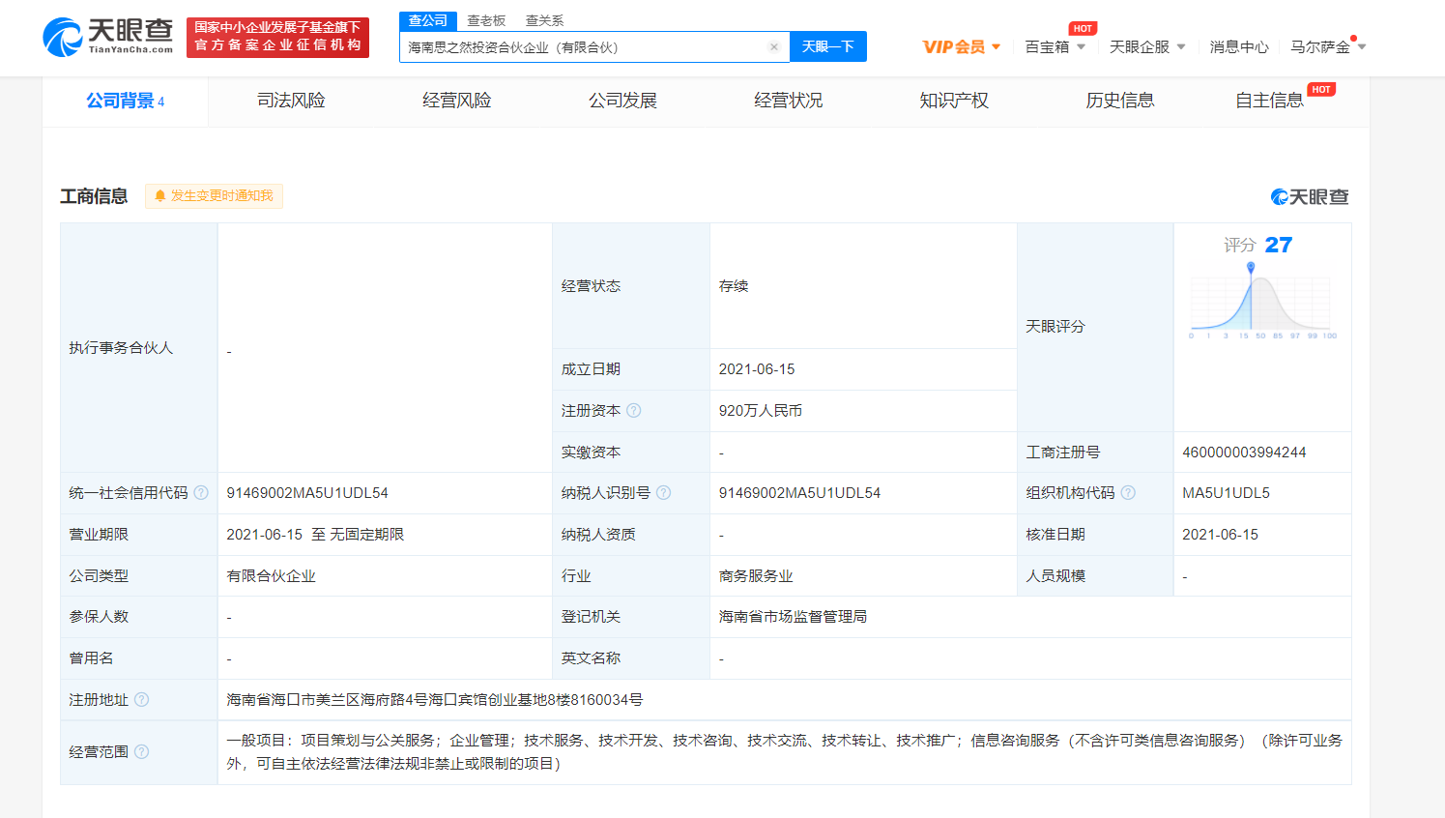The image size is (1445, 818).
Task: Click the 工商信息 section heading
Action: (94, 196)
